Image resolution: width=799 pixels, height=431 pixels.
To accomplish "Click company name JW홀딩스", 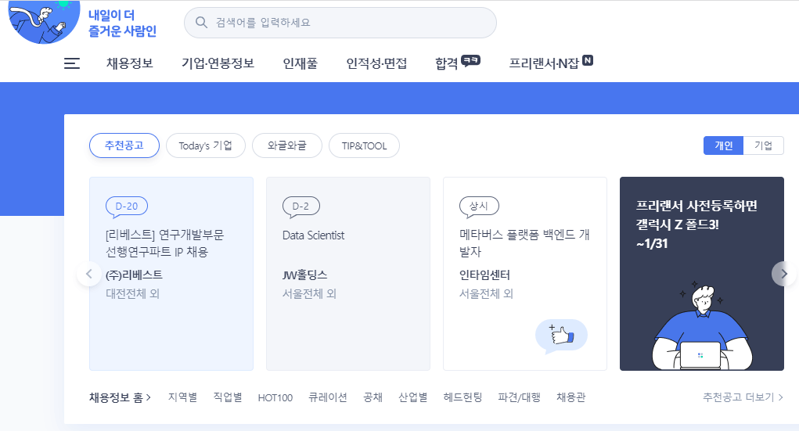I will 304,275.
